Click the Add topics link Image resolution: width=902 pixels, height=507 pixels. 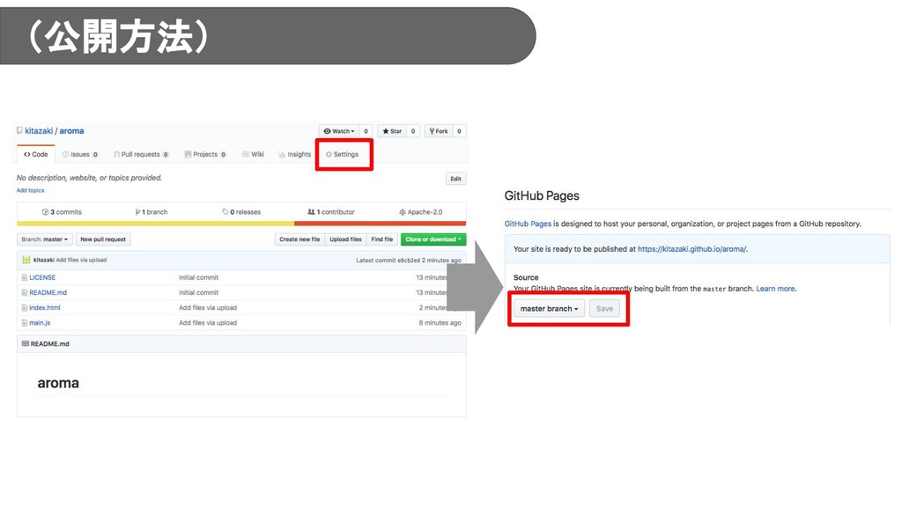click(x=31, y=190)
